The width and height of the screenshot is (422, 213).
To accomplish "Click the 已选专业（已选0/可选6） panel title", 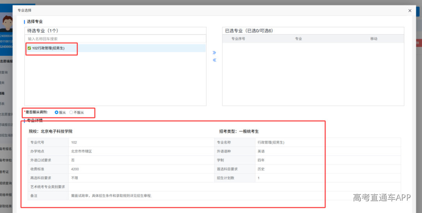I will pos(249,30).
